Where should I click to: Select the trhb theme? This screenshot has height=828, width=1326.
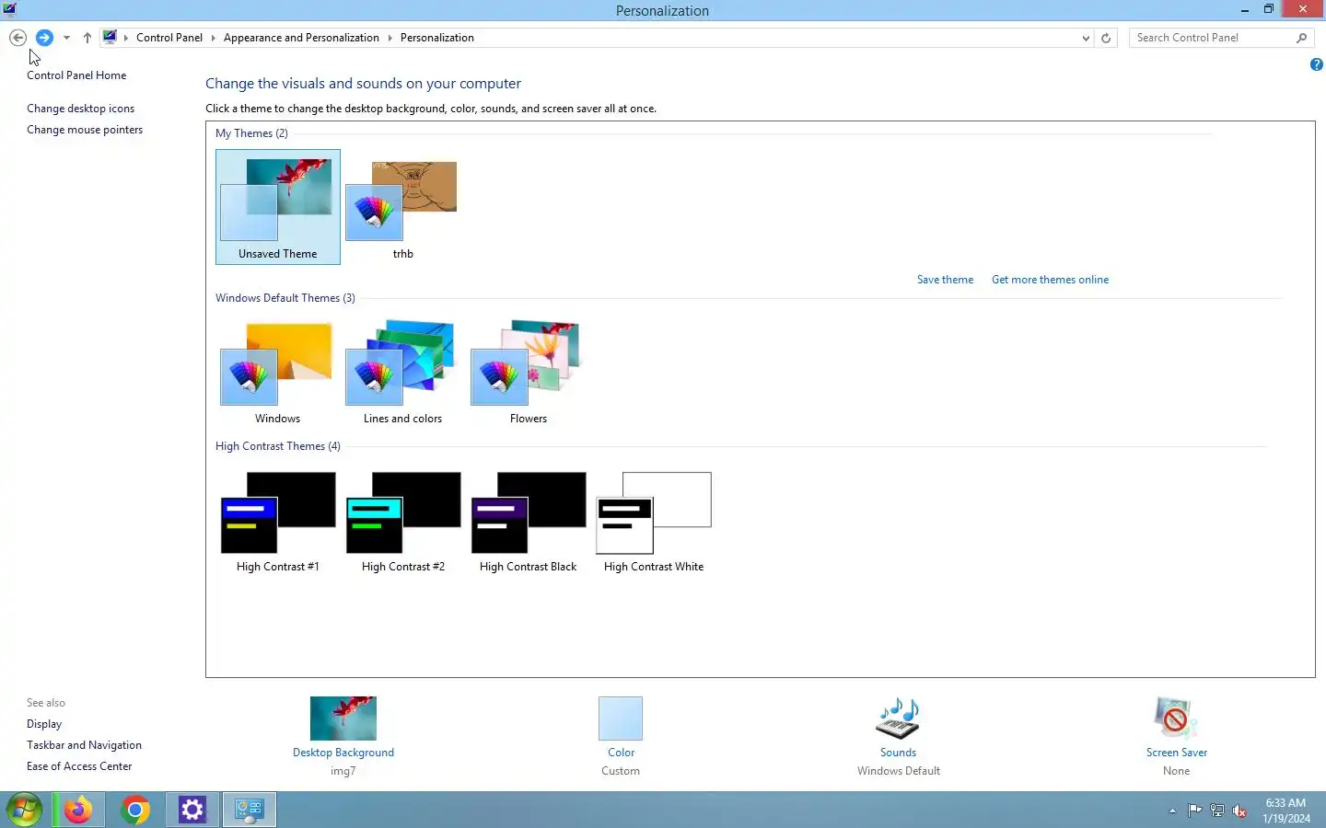tap(402, 207)
